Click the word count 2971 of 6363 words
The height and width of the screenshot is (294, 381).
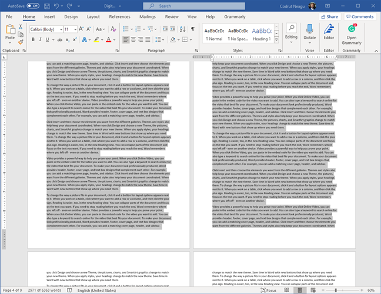pyautogui.click(x=45, y=290)
